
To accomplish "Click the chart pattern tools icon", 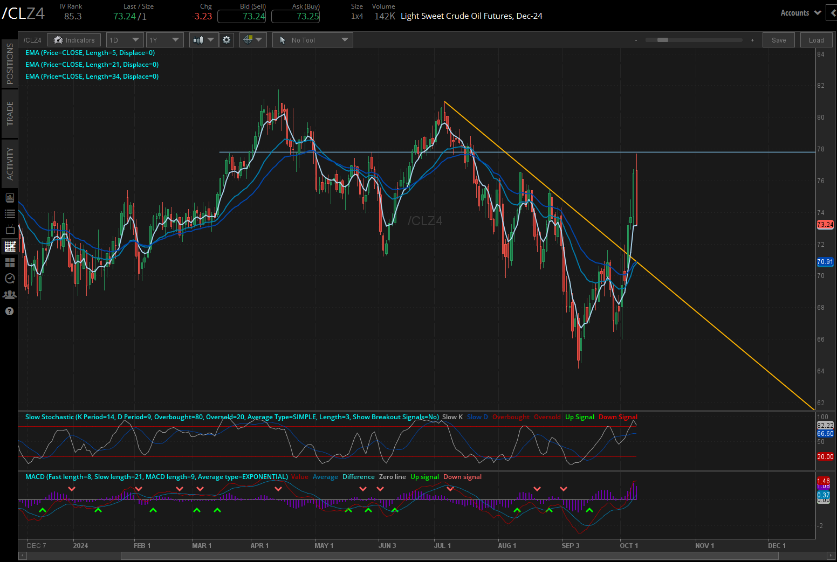I will (x=249, y=39).
